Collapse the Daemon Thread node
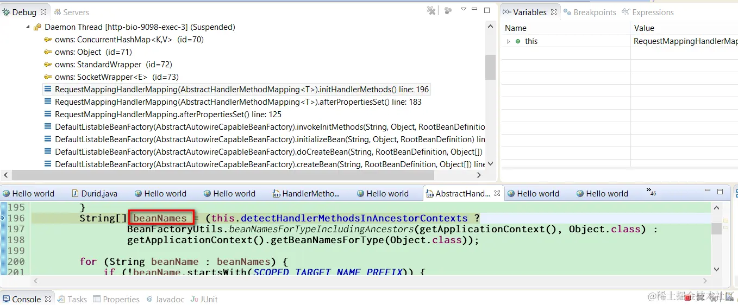The width and height of the screenshot is (738, 305). [x=28, y=27]
